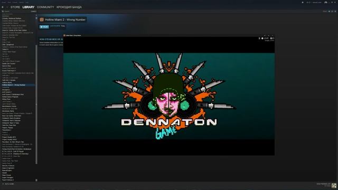Image resolution: width=338 pixels, height=190 pixels.
Task: Click the plus icon beside Add a Game
Action: [3, 184]
